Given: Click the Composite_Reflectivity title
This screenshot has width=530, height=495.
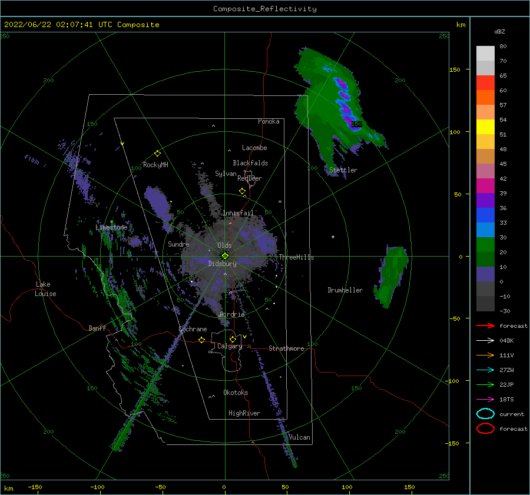Looking at the screenshot, I should tap(265, 9).
